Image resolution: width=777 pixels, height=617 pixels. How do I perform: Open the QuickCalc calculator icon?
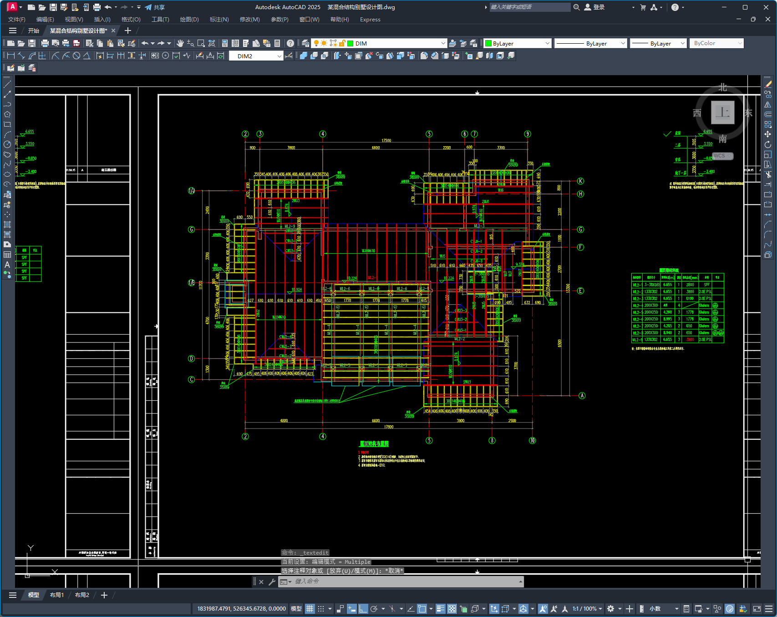(277, 43)
